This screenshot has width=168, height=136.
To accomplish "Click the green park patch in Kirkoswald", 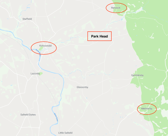I will (x=41, y=49).
